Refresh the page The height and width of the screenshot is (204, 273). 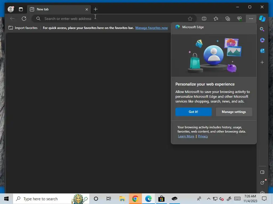tap(24, 19)
